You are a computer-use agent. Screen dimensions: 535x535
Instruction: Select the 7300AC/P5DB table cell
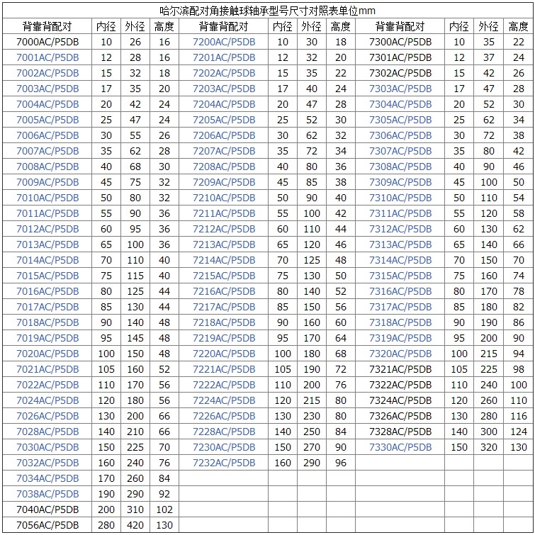400,42
